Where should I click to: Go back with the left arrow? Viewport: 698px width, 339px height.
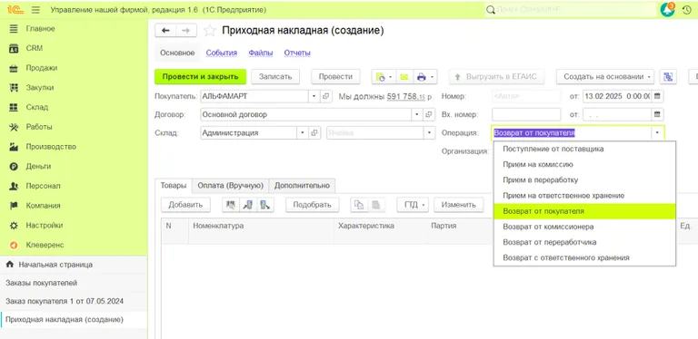[x=165, y=30]
